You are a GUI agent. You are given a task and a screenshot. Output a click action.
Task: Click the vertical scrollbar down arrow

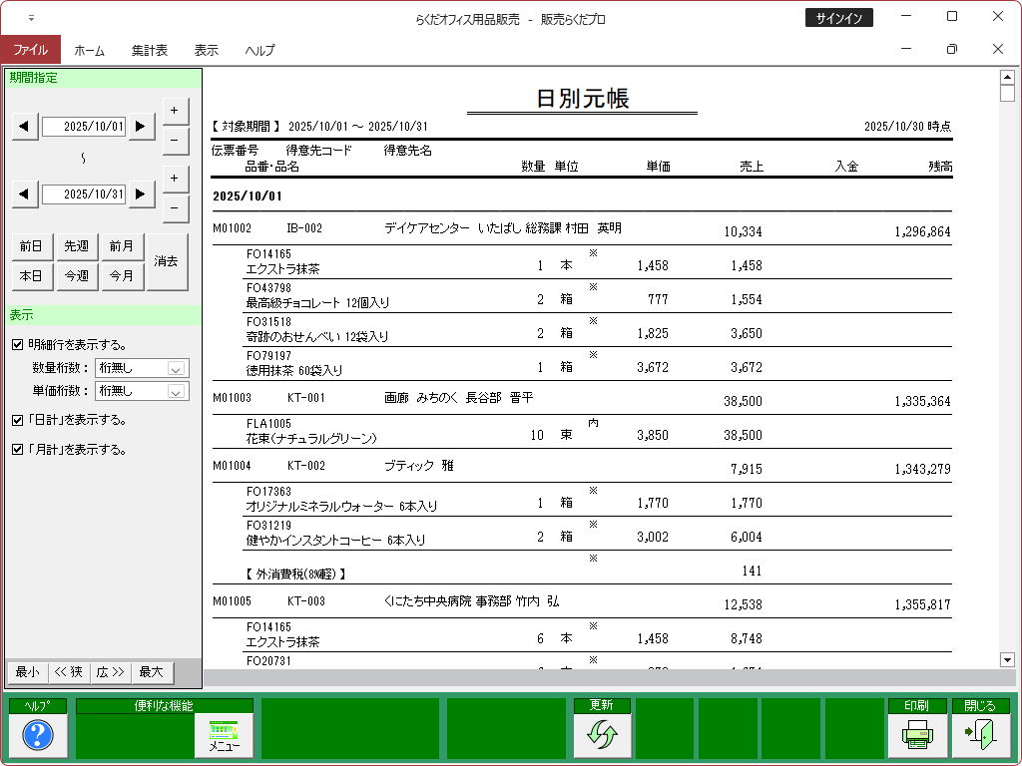tap(1006, 659)
